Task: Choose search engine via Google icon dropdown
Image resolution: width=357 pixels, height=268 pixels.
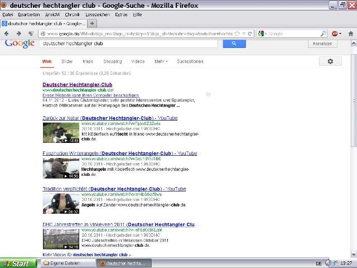Action: (x=262, y=33)
